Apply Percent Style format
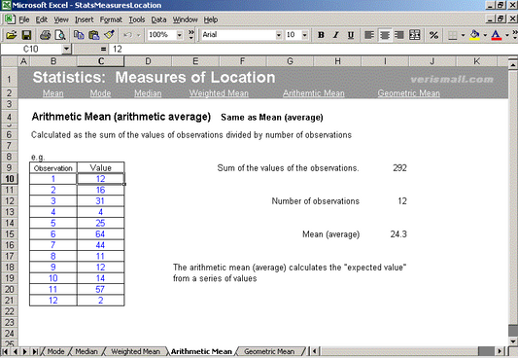518x358 pixels. (433, 35)
